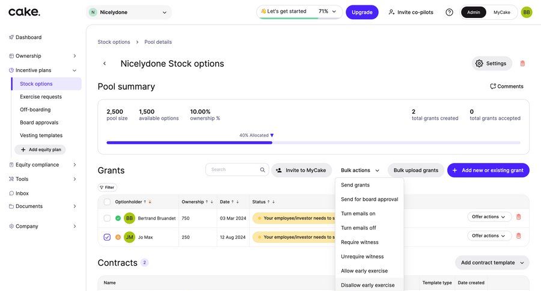Open the Nicelydone company dropdown
This screenshot has width=541, height=291.
click(129, 12)
